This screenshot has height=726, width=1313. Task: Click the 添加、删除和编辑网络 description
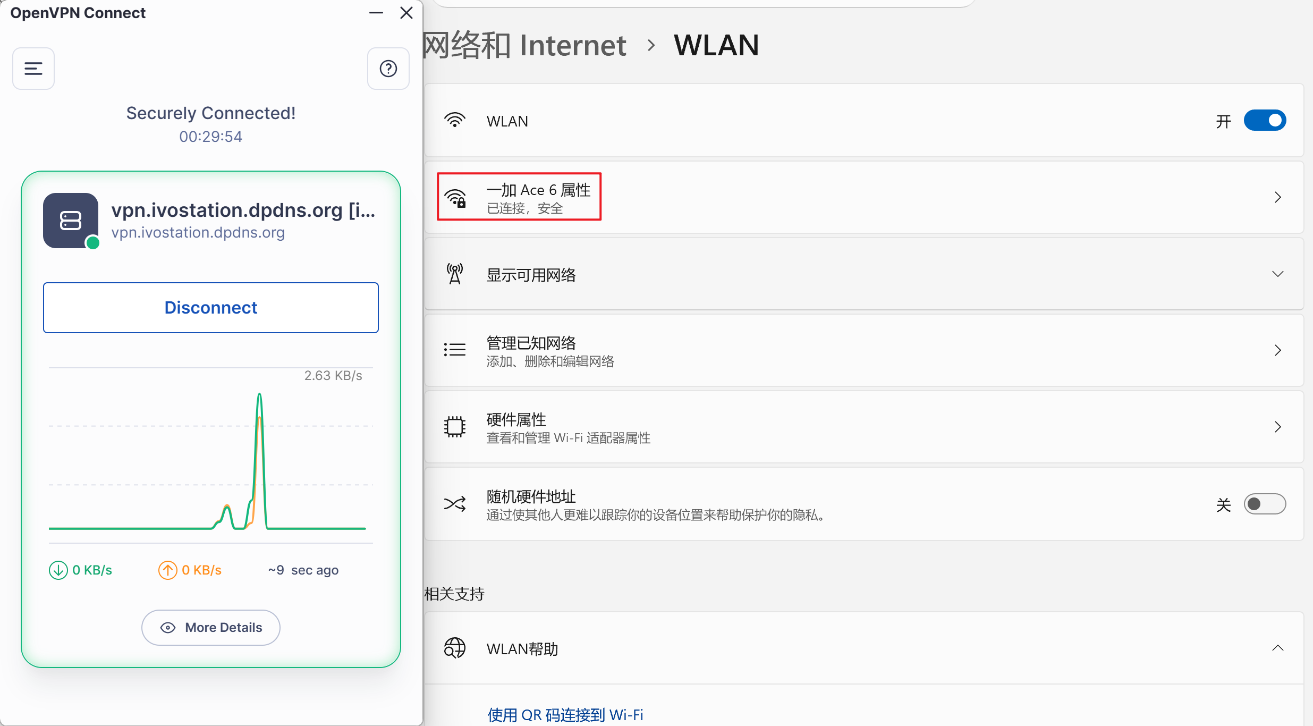pyautogui.click(x=550, y=361)
